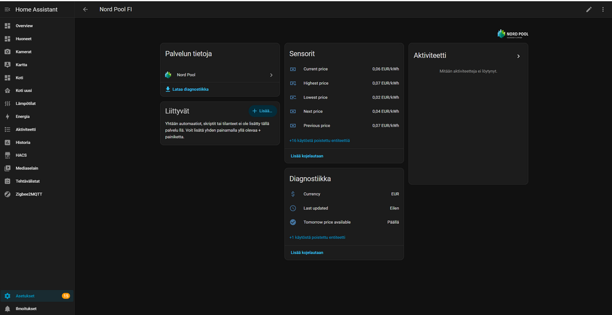Click the Mediaselain play icon
612x315 pixels.
(x=7, y=168)
